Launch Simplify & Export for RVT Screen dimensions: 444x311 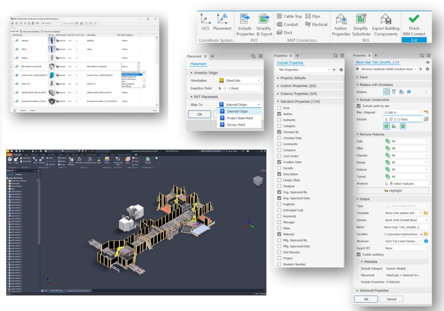pyautogui.click(x=265, y=20)
